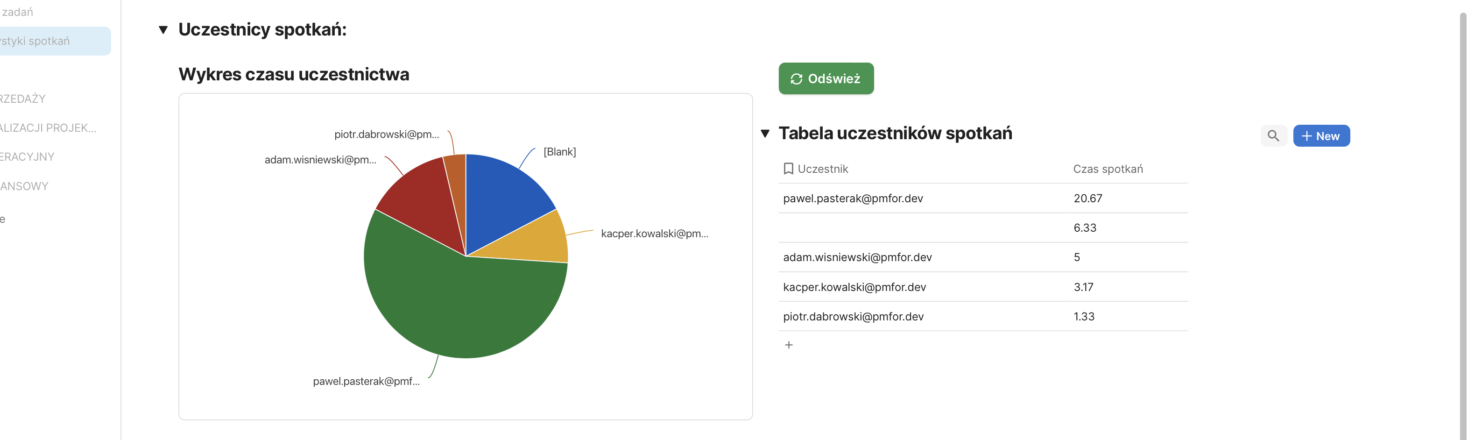Sort by the Czas spotkań column header

click(x=1107, y=169)
